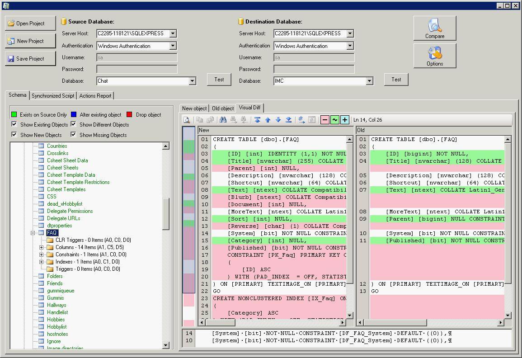This screenshot has width=522, height=358.
Task: Open the Actions Report tab
Action: (x=95, y=95)
